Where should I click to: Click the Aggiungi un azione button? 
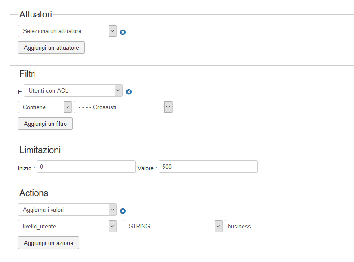click(x=49, y=243)
